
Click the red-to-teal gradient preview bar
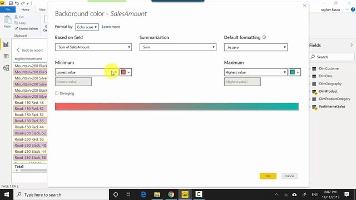coord(177,107)
